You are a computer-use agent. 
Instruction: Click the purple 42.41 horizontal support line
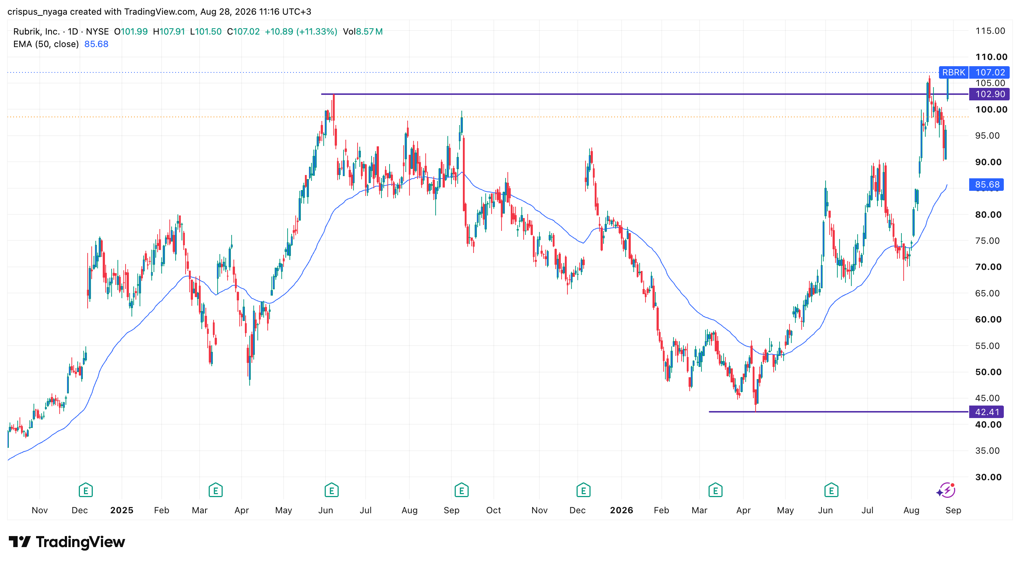(838, 412)
